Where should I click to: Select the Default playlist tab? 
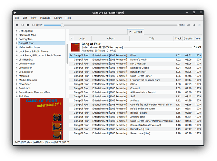pos(136,32)
